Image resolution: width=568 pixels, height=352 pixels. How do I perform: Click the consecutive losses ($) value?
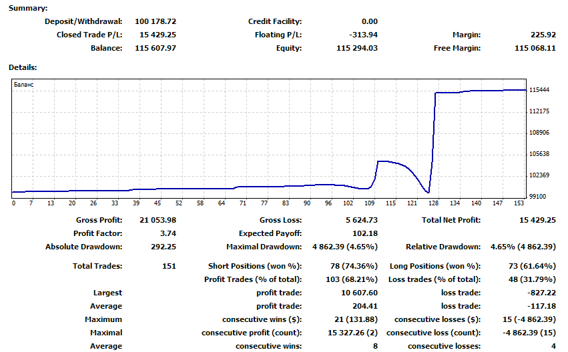[x=529, y=319]
